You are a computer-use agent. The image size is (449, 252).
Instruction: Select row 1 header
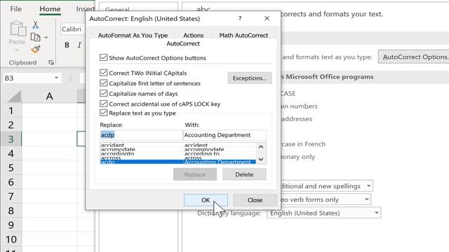coord(11,111)
